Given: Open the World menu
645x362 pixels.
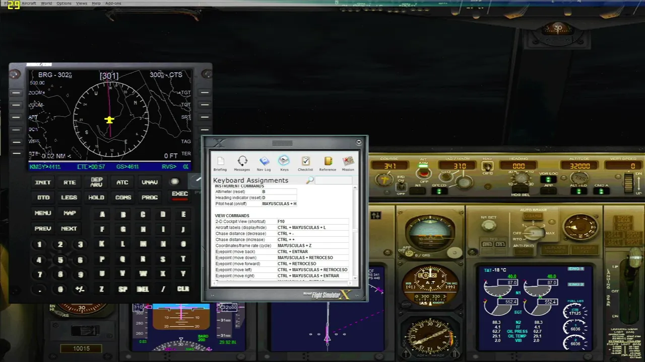Looking at the screenshot, I should pos(46,3).
